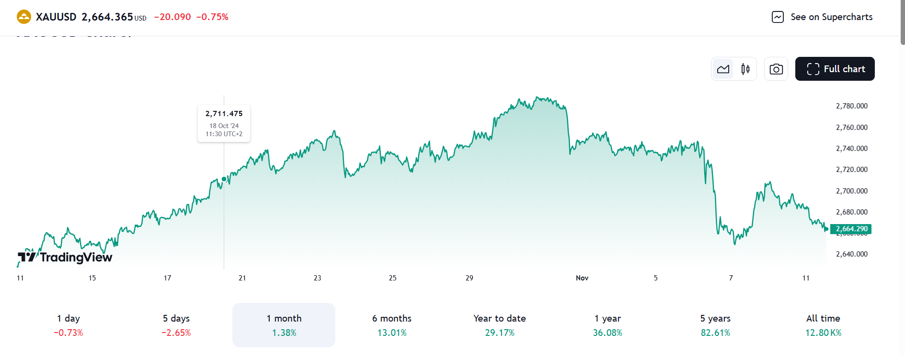Click the camera snapshot icon
The image size is (905, 355).
(776, 69)
